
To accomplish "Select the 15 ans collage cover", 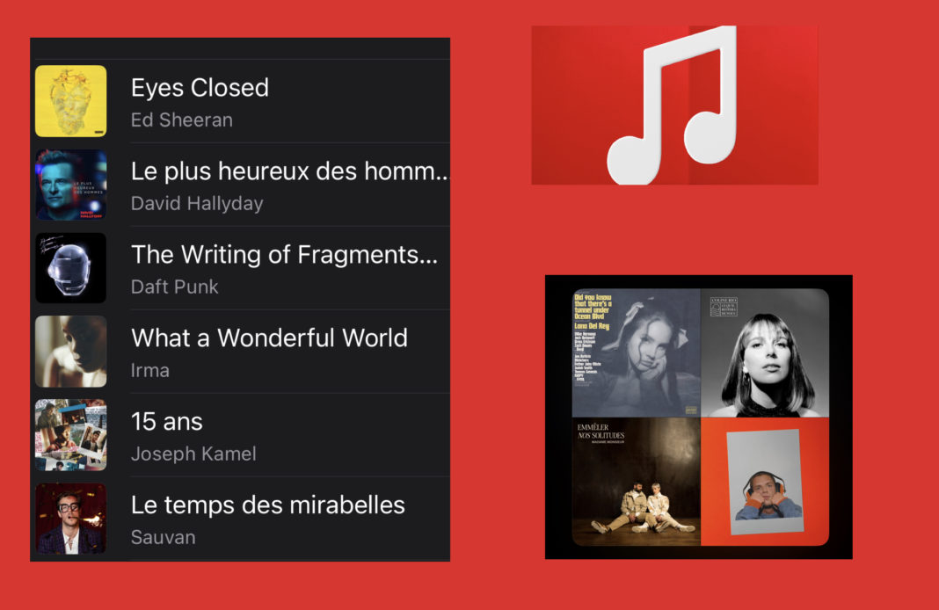I will [x=70, y=435].
